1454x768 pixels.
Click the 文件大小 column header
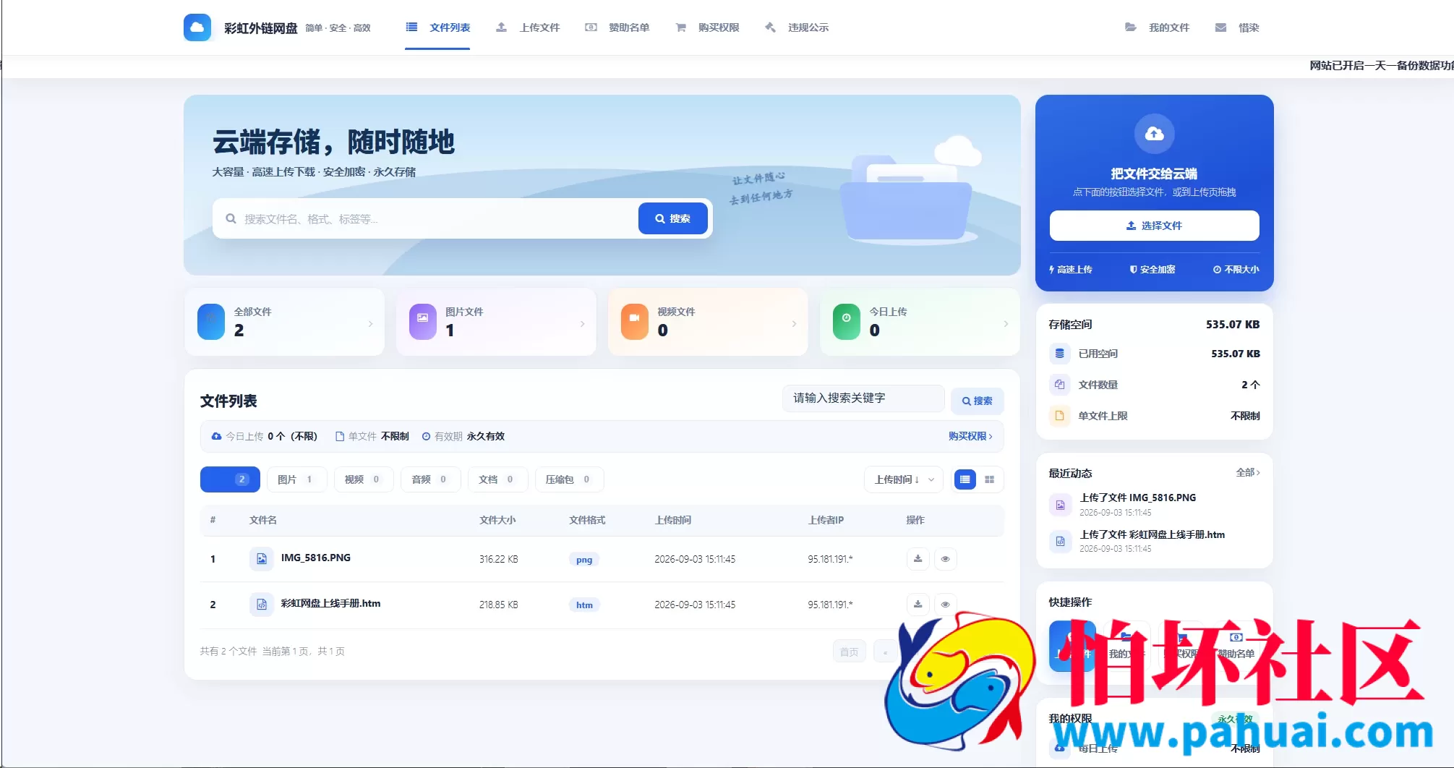coord(497,520)
